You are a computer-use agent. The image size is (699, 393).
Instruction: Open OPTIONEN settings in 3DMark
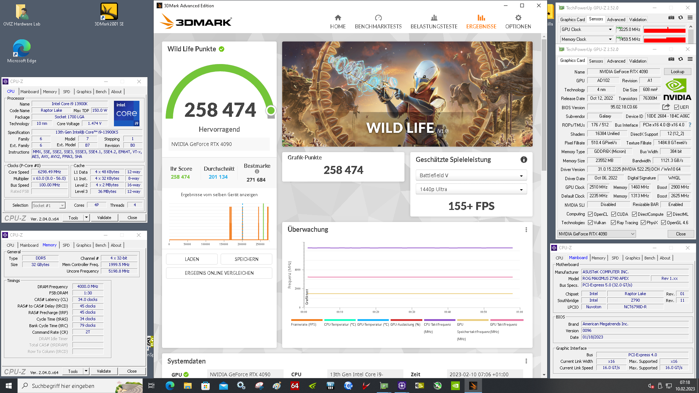518,22
